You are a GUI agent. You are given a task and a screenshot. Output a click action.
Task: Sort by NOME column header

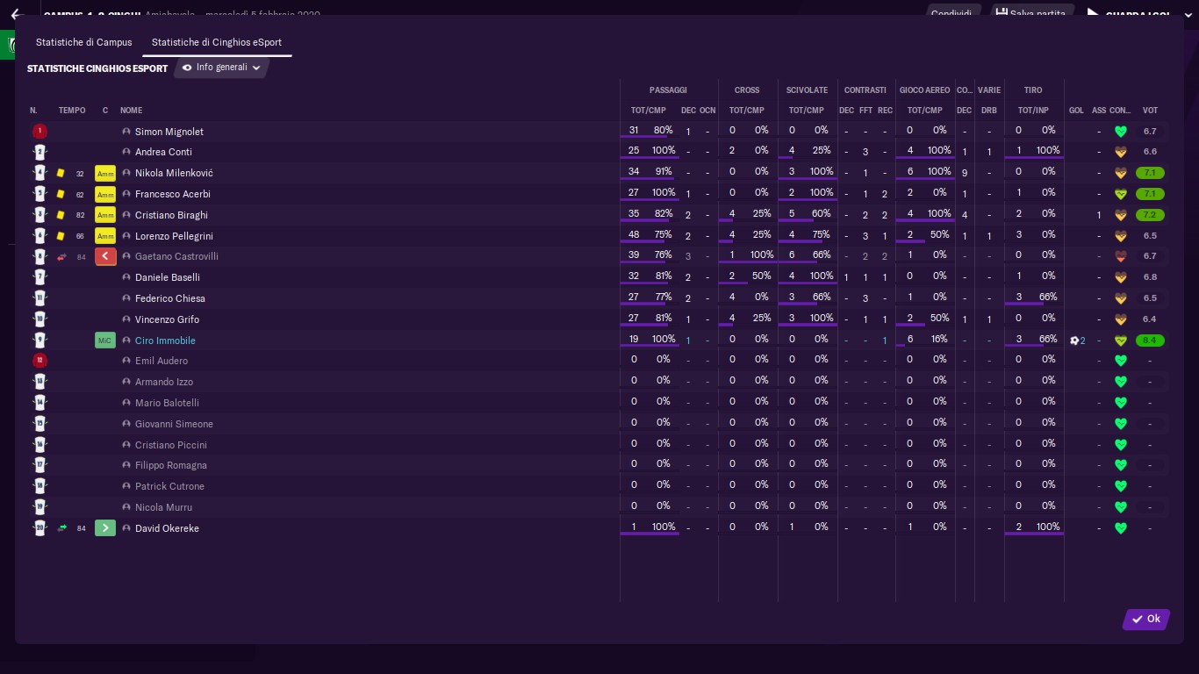[x=131, y=111]
